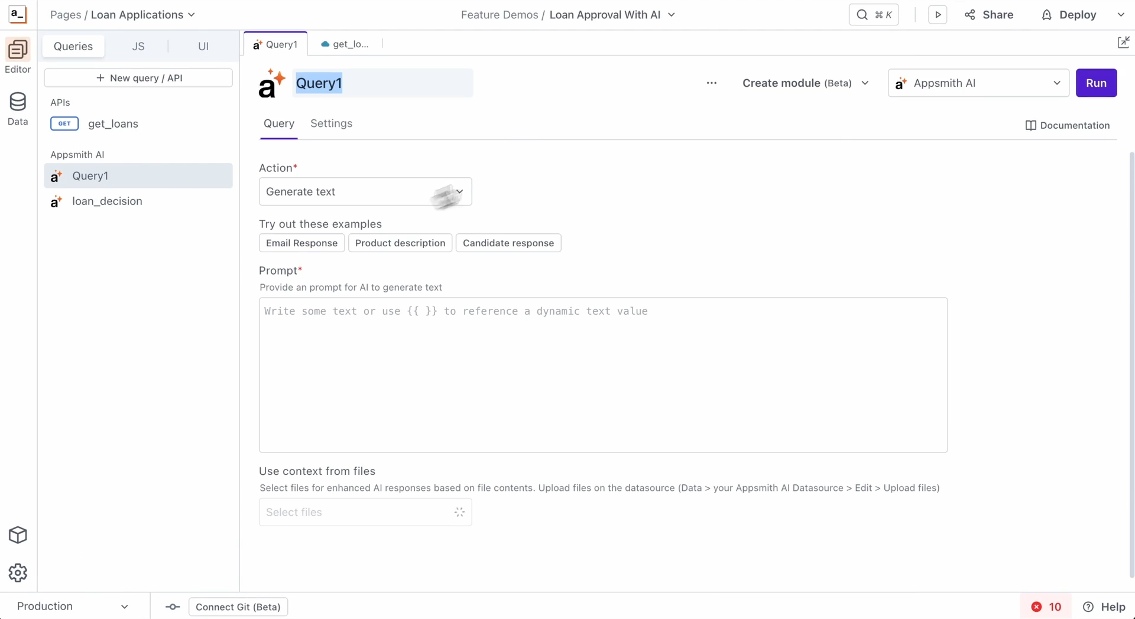Click the vertical scrollbar of the query pane

1131,364
